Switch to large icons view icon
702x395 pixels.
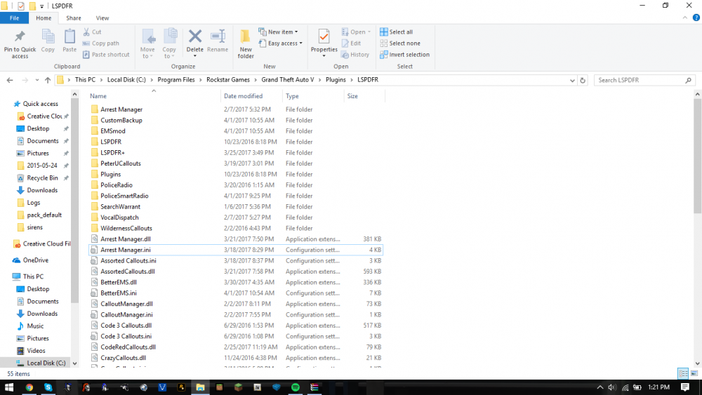click(694, 373)
